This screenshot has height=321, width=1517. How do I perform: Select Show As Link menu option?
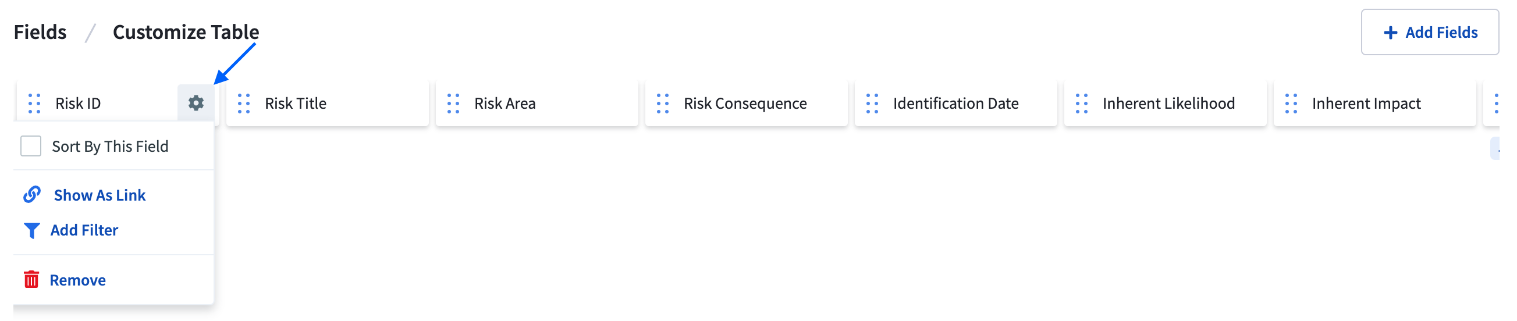(100, 195)
